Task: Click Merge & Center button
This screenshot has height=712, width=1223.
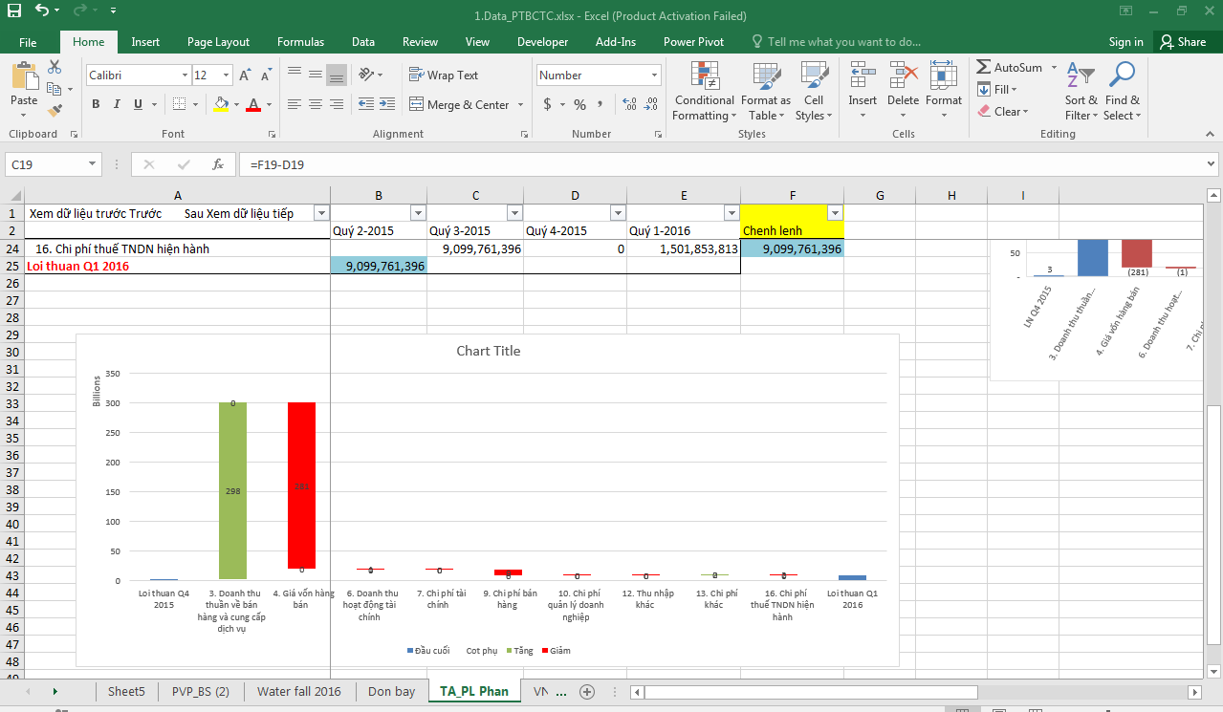Action: tap(467, 104)
